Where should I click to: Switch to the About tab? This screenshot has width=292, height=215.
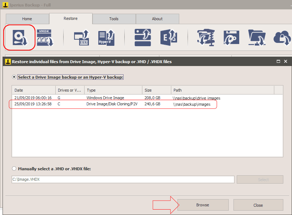[x=157, y=19]
